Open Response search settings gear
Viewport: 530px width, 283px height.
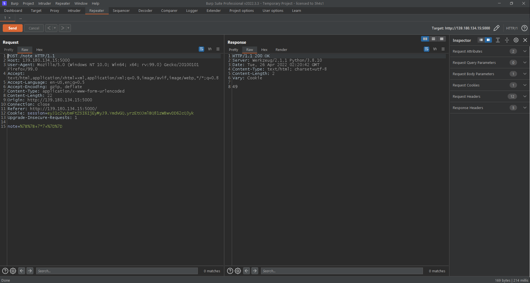[238, 271]
